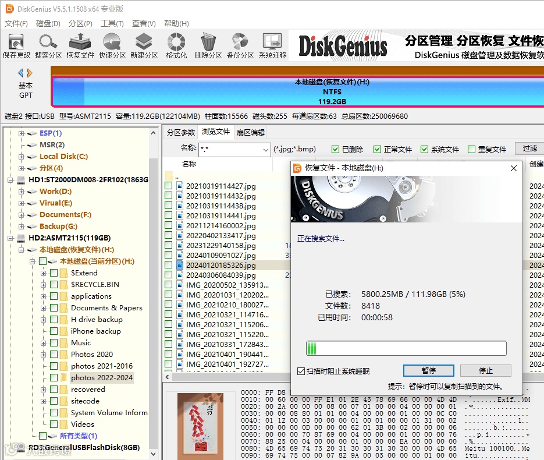The height and width of the screenshot is (460, 544).
Task: Expand the applications folder node
Action: [x=44, y=296]
